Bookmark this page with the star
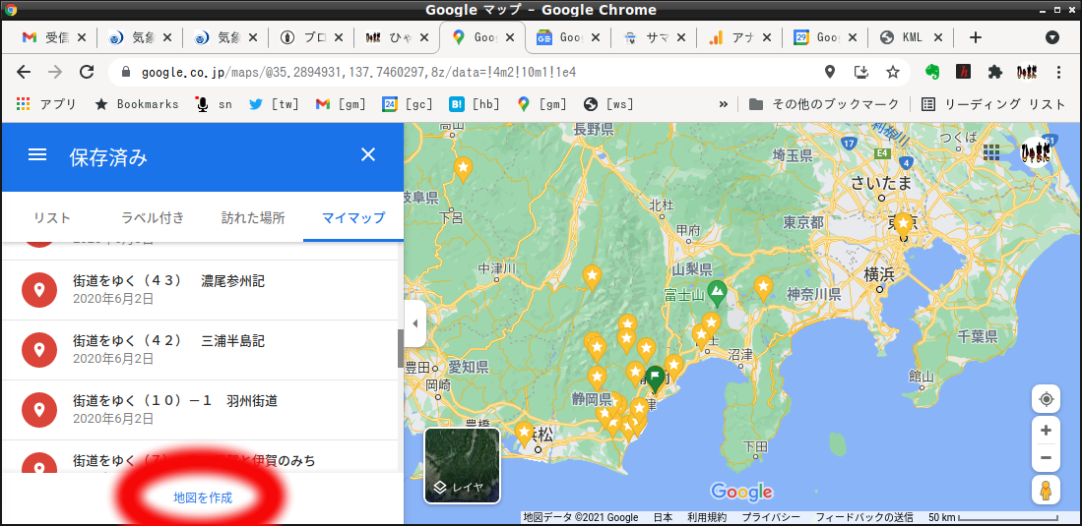Viewport: 1082px width, 526px height. pyautogui.click(x=893, y=72)
